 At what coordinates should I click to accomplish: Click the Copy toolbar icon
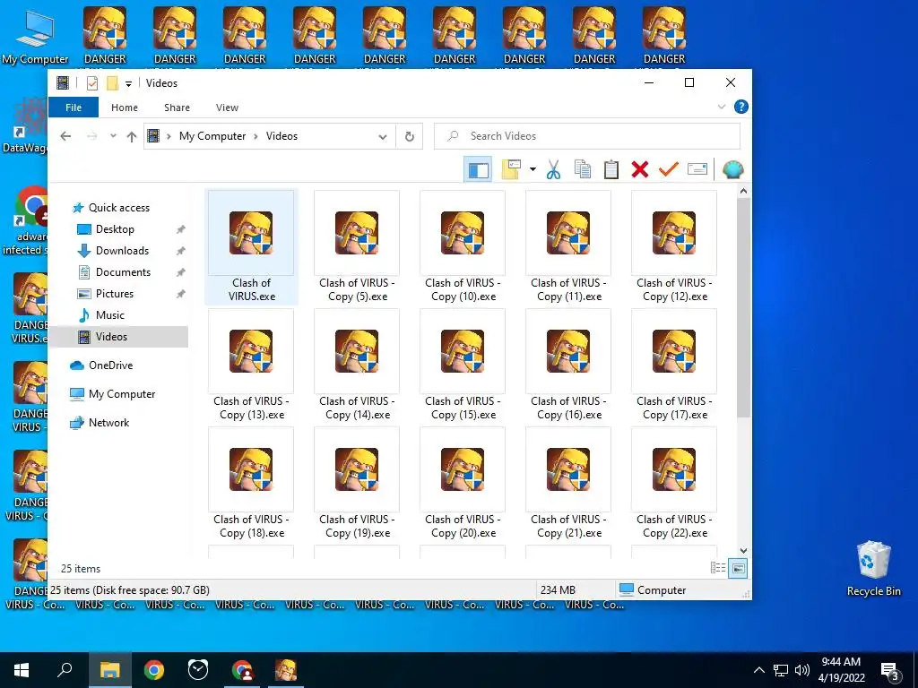[583, 169]
